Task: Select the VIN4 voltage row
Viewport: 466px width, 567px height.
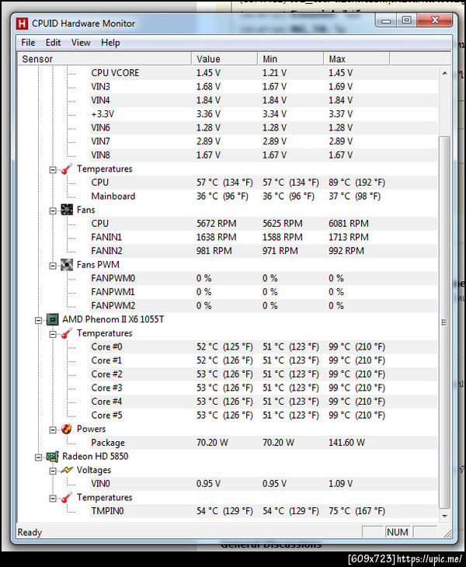Action: click(263, 100)
